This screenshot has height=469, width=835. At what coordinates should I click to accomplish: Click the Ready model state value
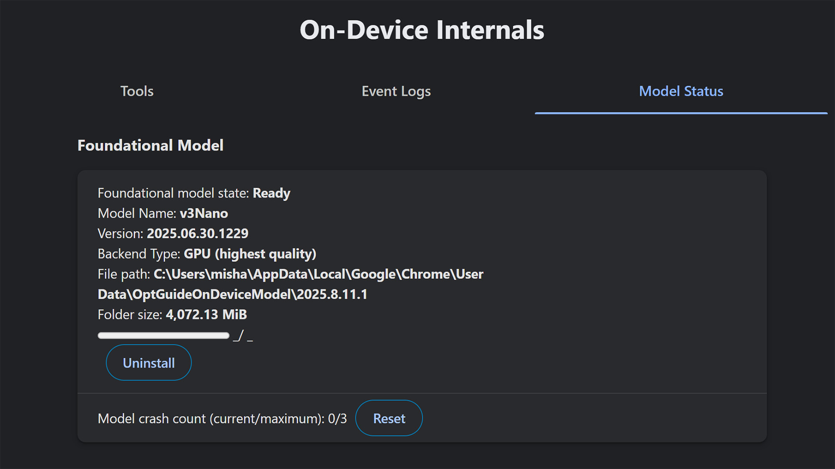point(271,193)
